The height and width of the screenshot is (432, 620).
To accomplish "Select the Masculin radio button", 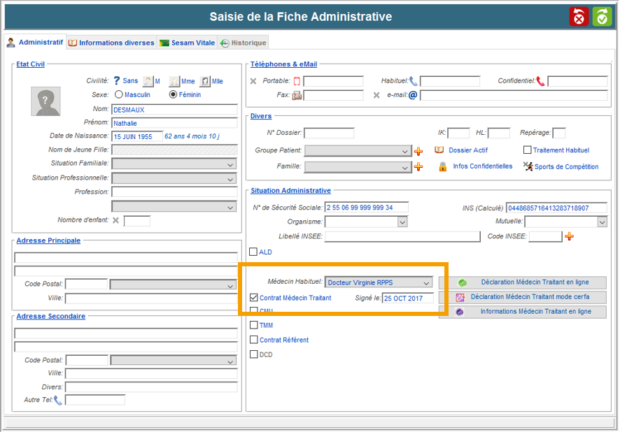I will pyautogui.click(x=119, y=94).
